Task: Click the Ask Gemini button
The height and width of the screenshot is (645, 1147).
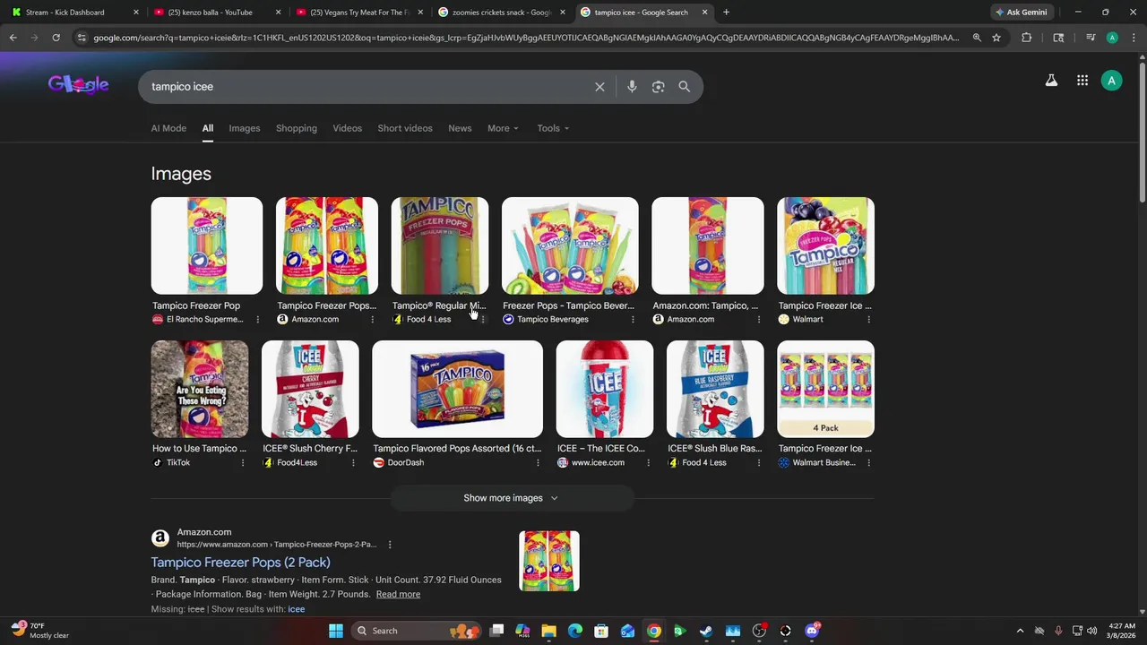Action: 1022,13
